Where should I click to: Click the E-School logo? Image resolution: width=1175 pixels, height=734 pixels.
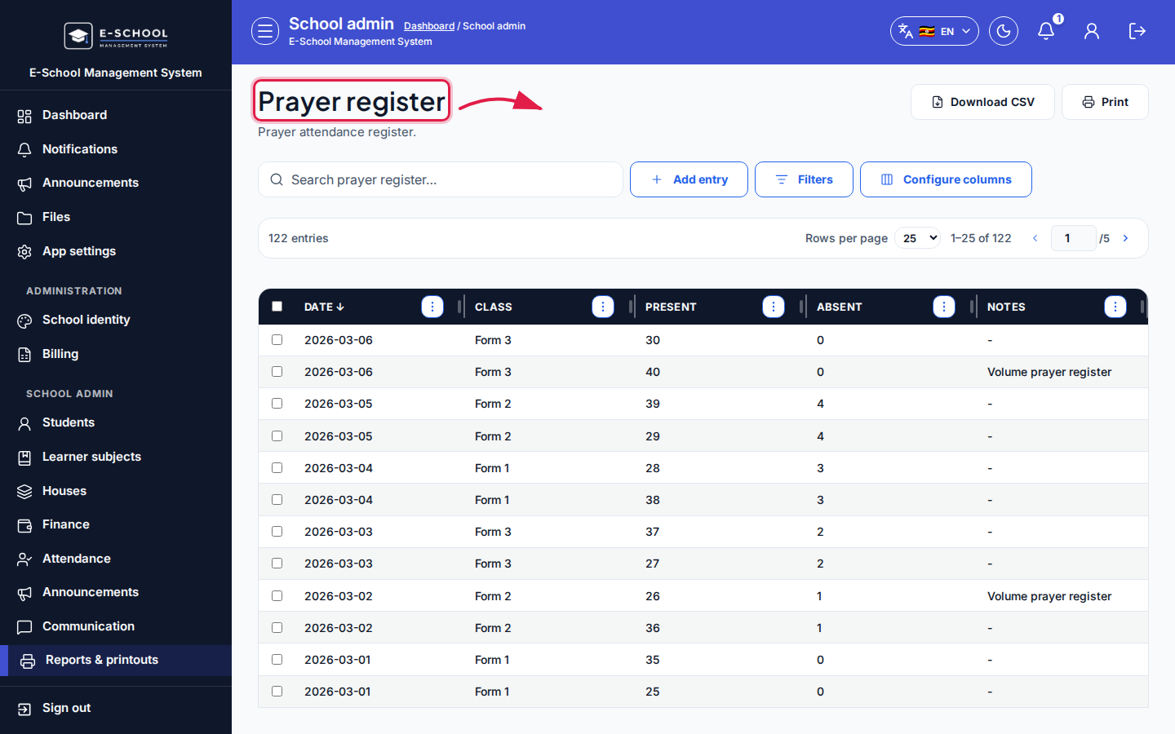point(116,35)
